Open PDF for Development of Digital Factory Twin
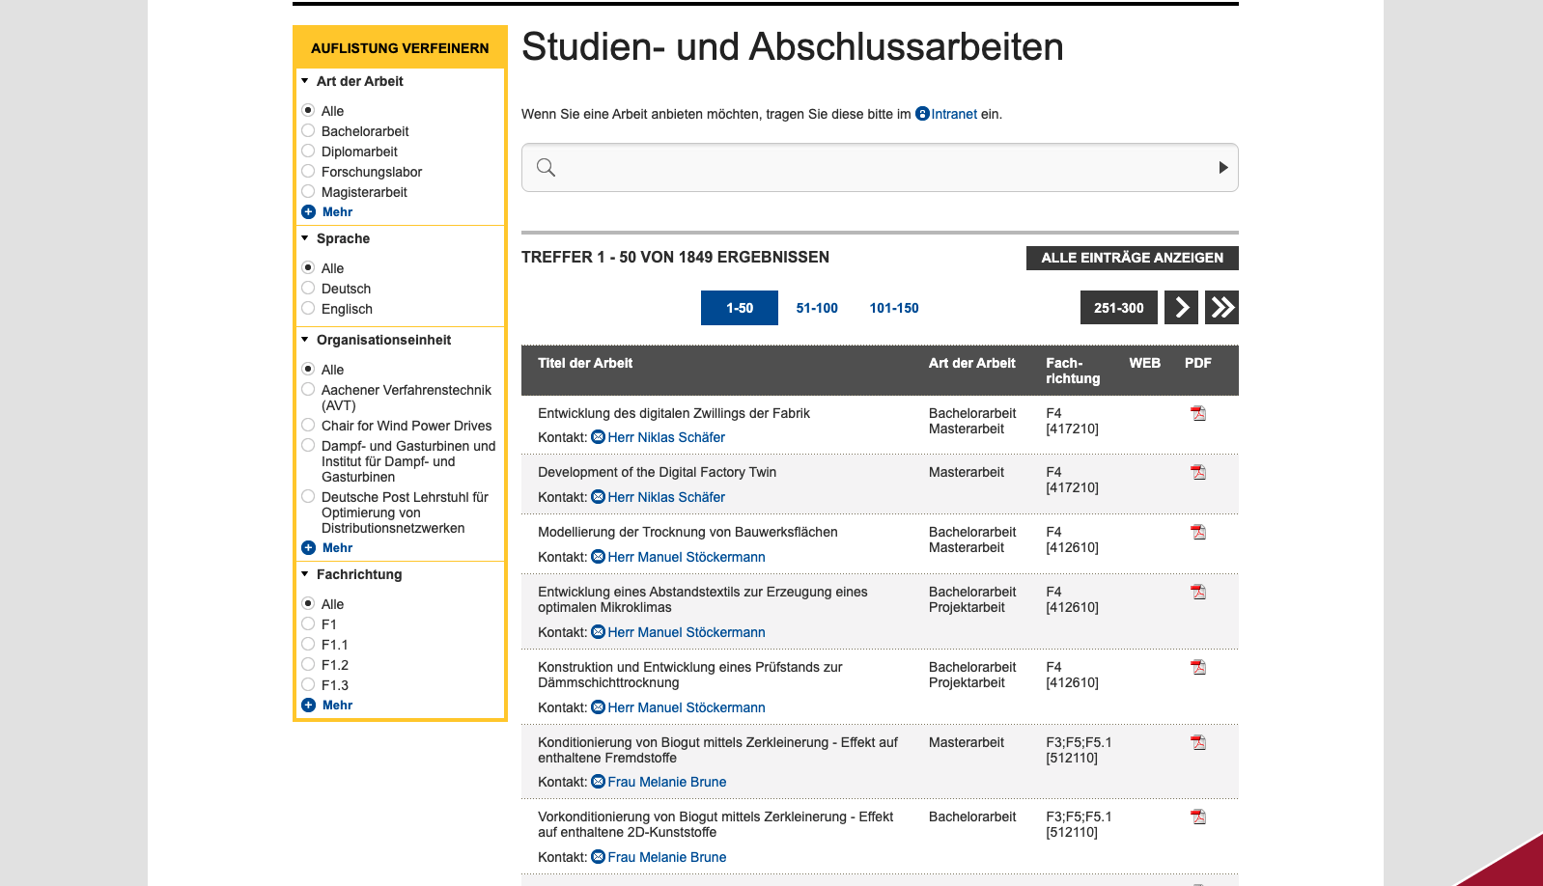 pos(1198,473)
